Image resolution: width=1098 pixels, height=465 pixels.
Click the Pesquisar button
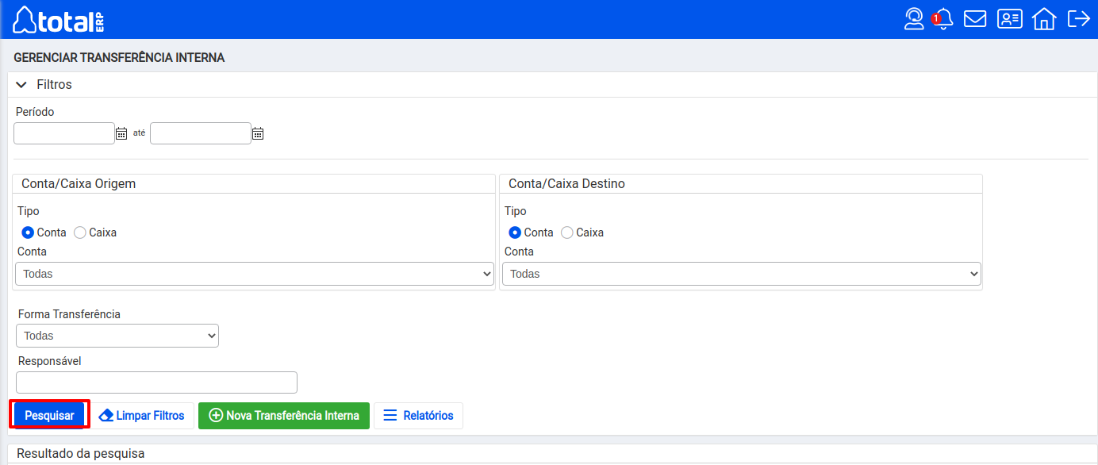click(x=49, y=415)
